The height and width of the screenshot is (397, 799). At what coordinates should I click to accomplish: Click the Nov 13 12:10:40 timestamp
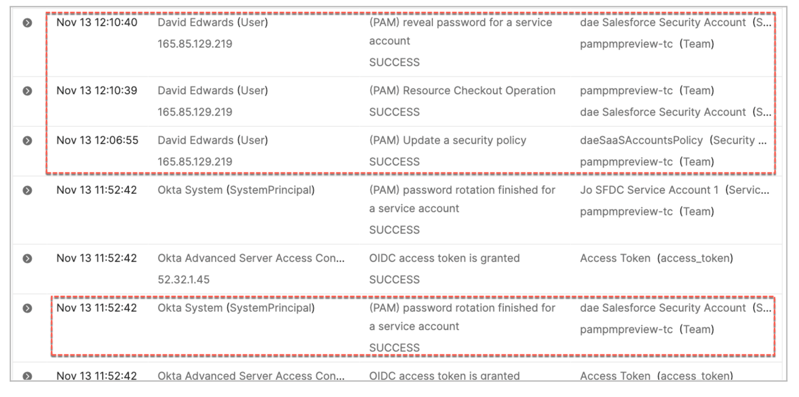(97, 22)
